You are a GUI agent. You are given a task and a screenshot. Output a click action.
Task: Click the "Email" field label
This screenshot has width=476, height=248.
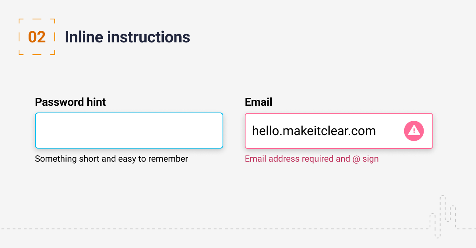point(259,102)
